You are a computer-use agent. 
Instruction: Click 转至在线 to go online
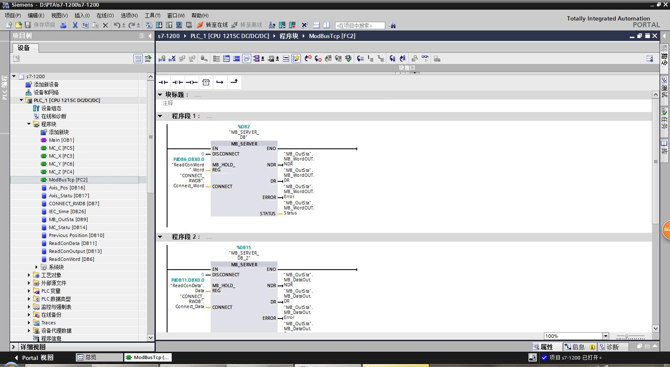(x=212, y=25)
